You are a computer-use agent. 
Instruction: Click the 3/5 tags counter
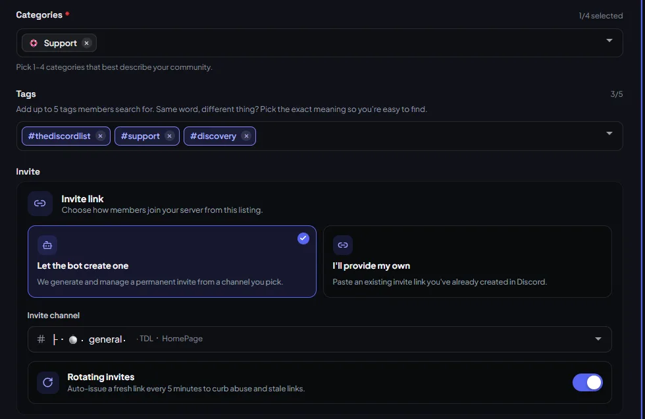(617, 94)
